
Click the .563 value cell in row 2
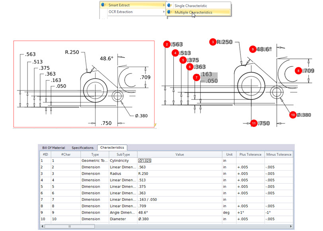pyautogui.click(x=159, y=167)
